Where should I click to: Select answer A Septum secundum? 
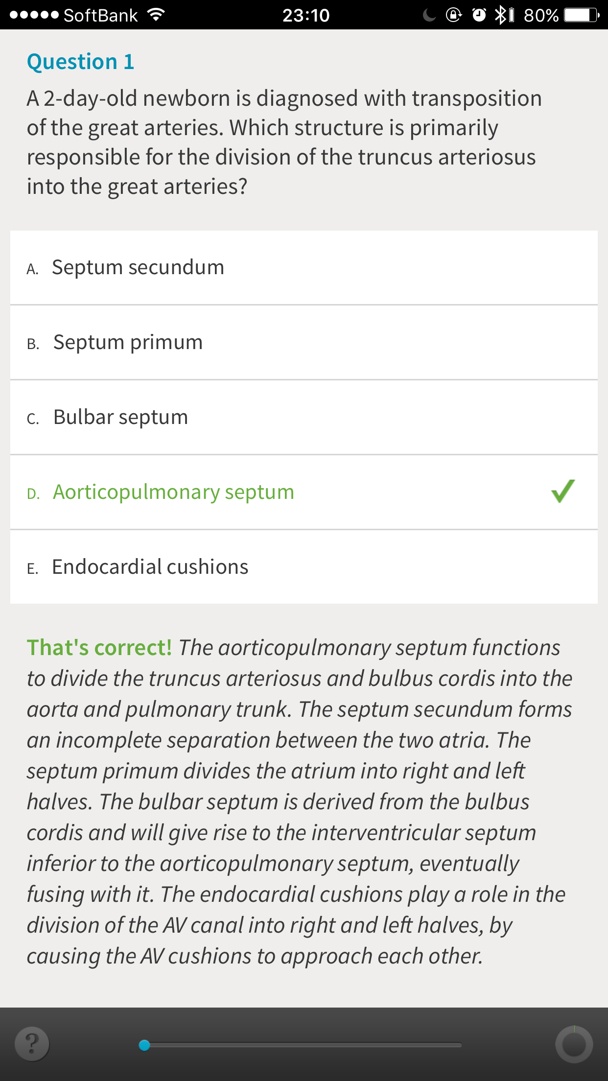[x=304, y=267]
